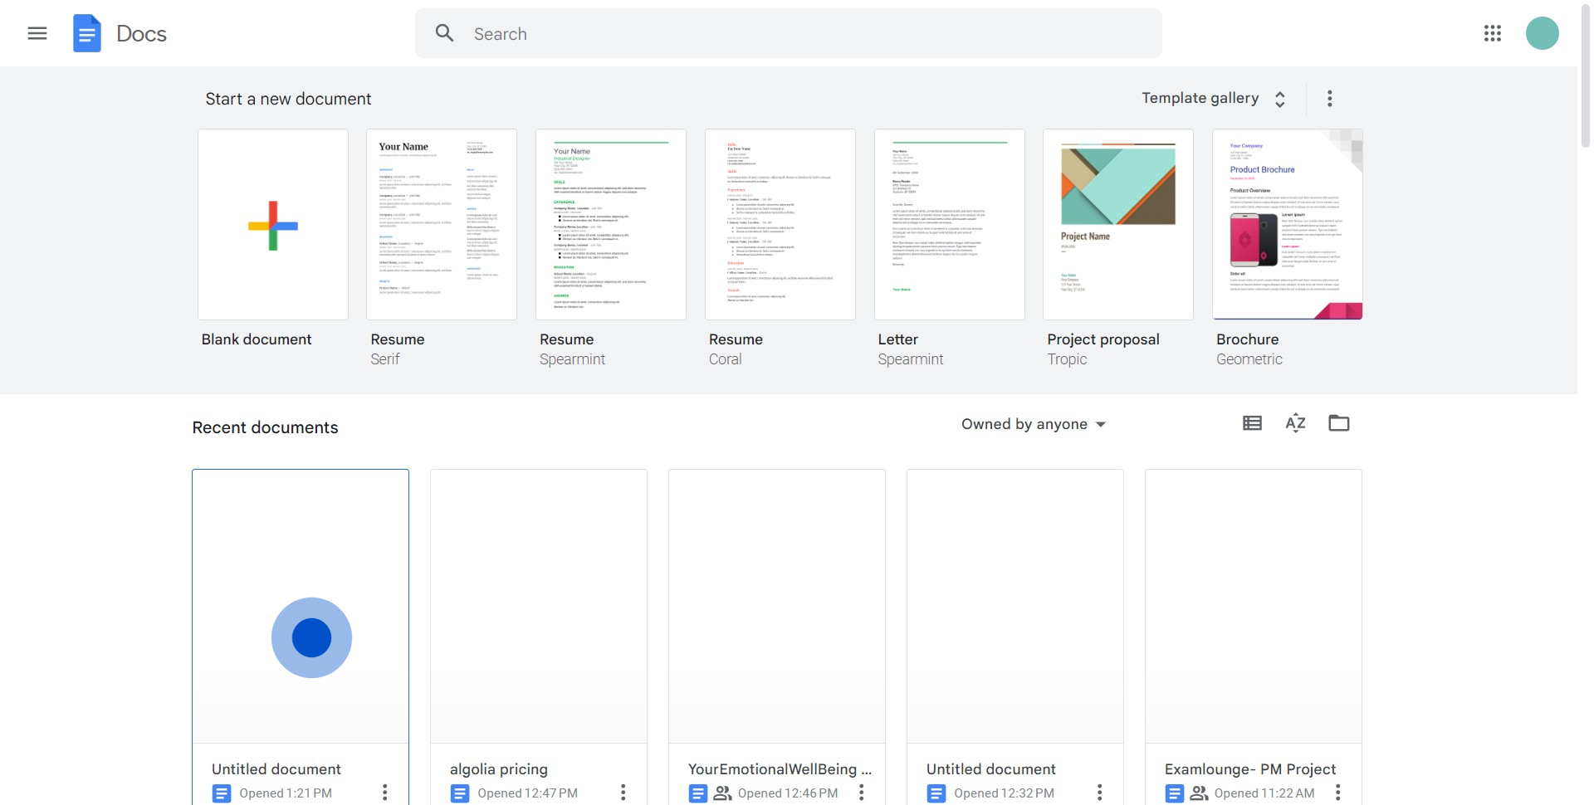
Task: Click doc icon beside algolia pricing date
Action: click(460, 793)
